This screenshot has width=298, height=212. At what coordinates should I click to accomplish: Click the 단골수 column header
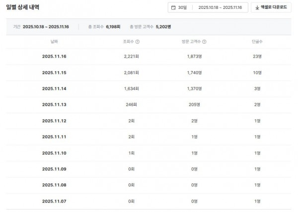(x=258, y=42)
